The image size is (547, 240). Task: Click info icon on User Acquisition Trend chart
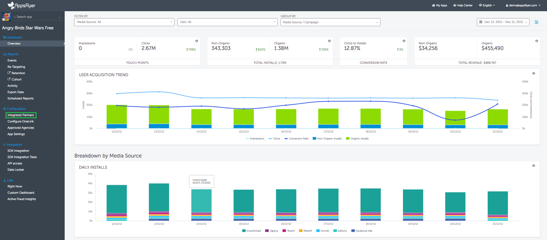coord(534,74)
